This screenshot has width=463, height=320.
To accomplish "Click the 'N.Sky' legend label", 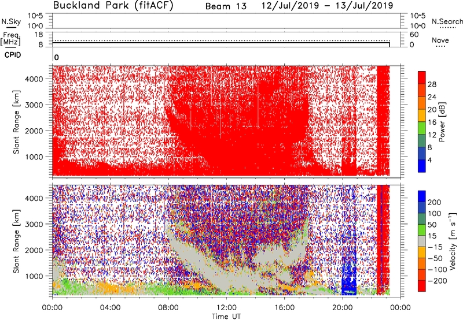I will [x=11, y=21].
